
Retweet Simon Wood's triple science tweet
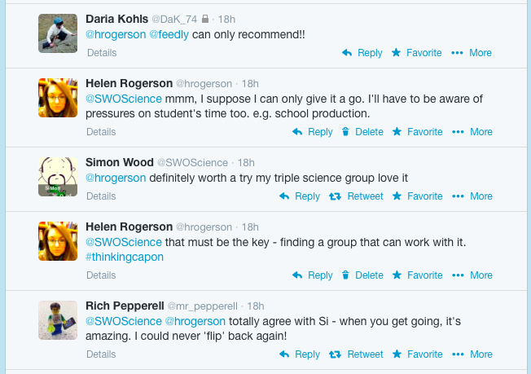click(x=356, y=196)
